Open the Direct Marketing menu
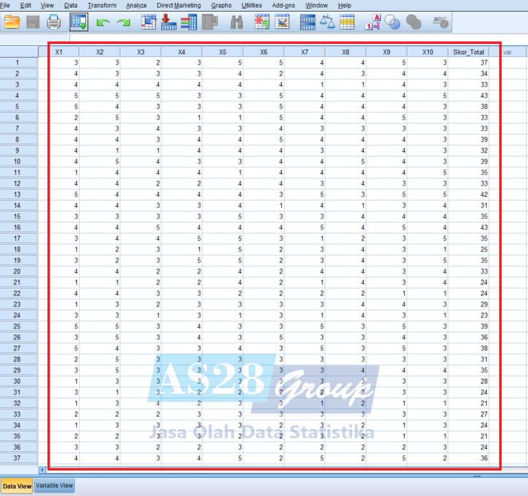528x496 pixels. coord(179,5)
